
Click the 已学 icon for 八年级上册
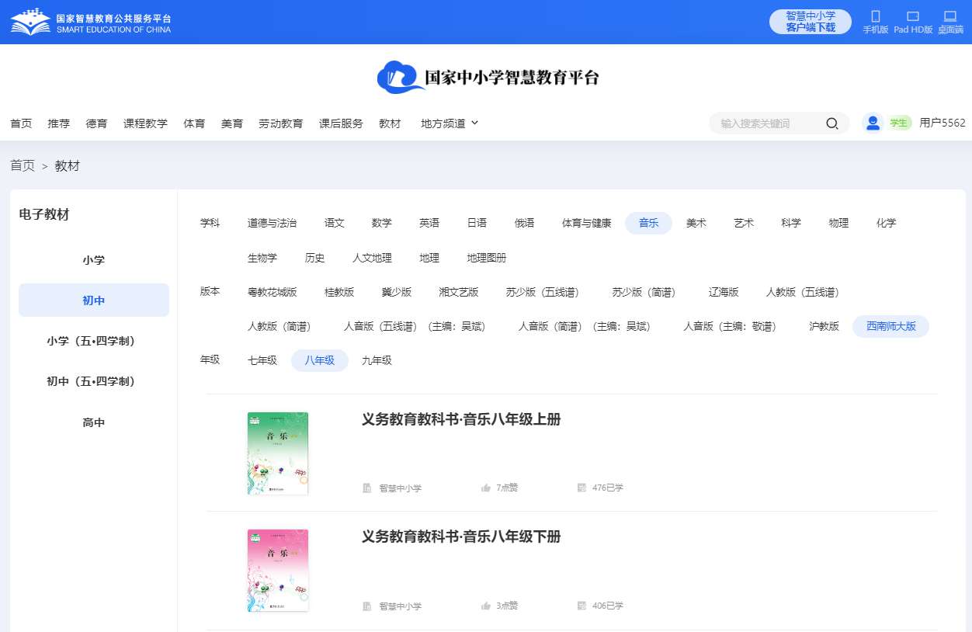[581, 488]
